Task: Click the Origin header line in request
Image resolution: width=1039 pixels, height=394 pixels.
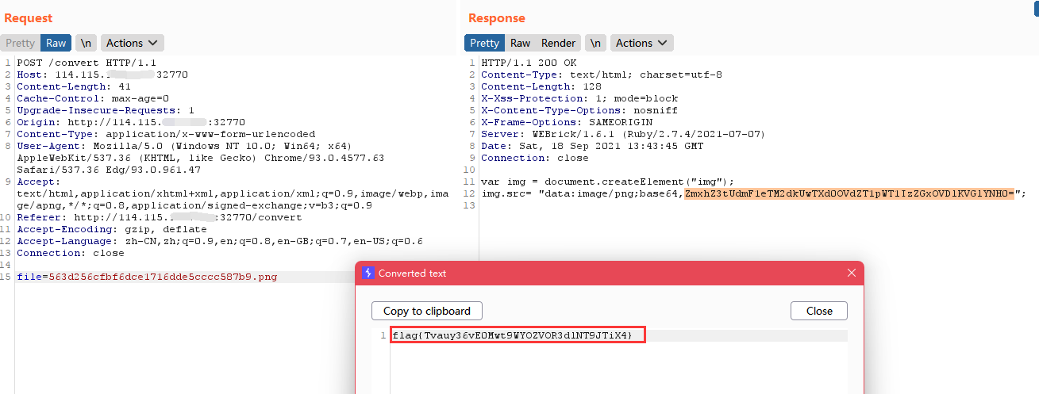Action: click(131, 122)
